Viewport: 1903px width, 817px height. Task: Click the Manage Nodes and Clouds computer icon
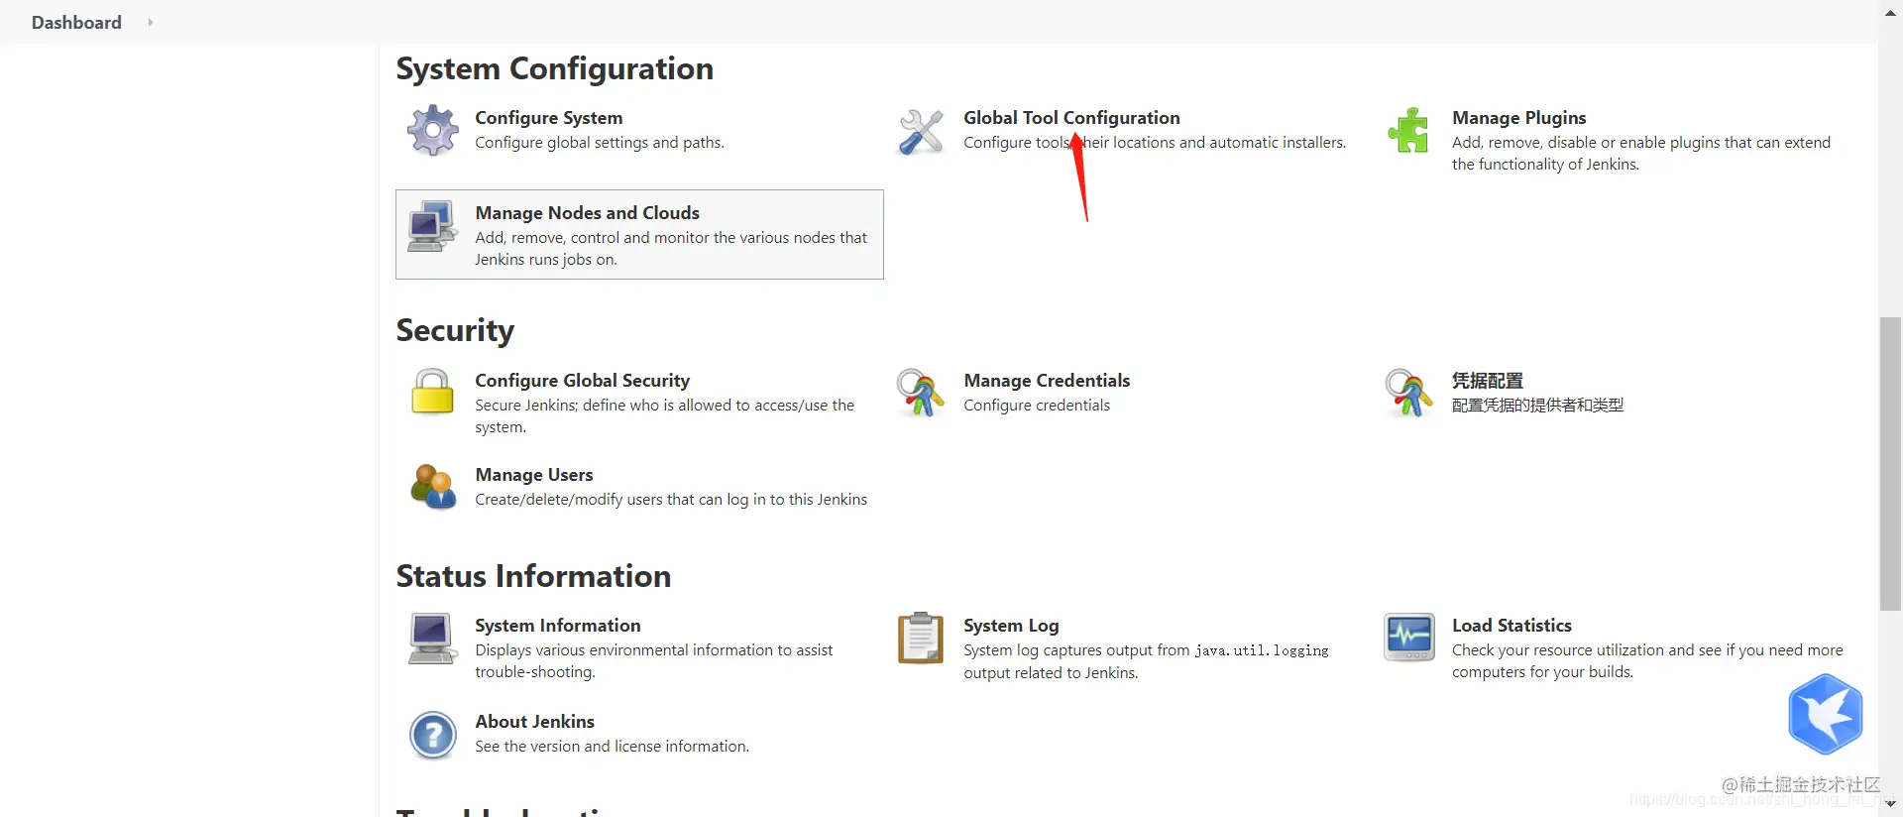coord(433,226)
